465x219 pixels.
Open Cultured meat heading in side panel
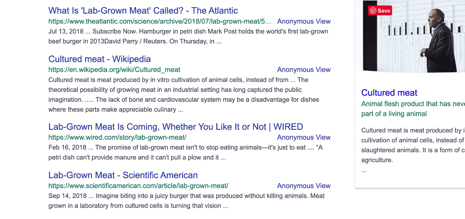[389, 93]
